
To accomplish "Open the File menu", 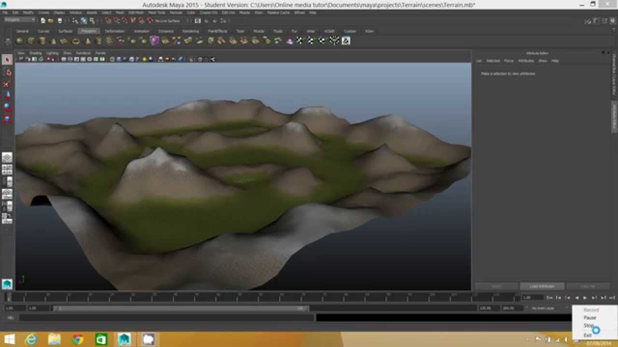I will [x=5, y=13].
